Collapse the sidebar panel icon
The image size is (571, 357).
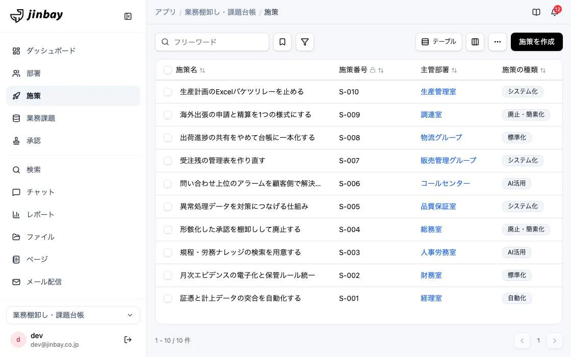[x=128, y=16]
